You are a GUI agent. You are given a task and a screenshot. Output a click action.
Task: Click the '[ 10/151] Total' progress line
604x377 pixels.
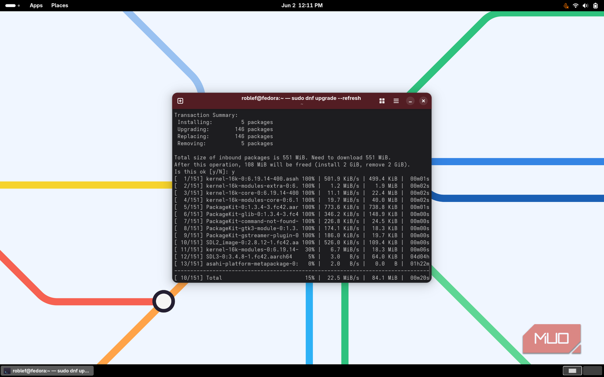[x=302, y=278]
